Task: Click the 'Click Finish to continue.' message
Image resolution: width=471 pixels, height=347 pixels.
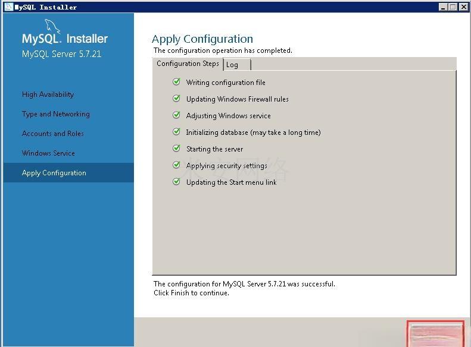Action: (191, 293)
